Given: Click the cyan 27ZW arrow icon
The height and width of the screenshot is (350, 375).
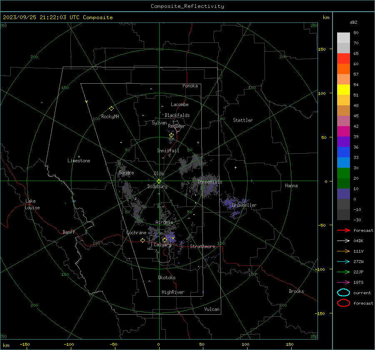Looking at the screenshot, I should [x=343, y=262].
